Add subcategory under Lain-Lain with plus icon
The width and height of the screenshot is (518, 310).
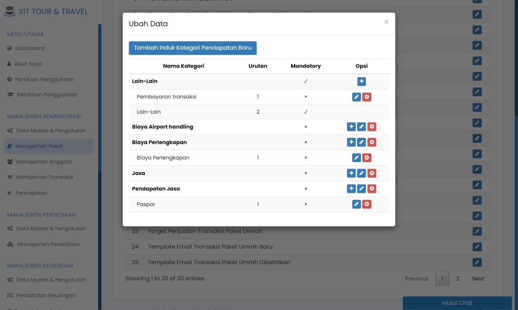(361, 81)
